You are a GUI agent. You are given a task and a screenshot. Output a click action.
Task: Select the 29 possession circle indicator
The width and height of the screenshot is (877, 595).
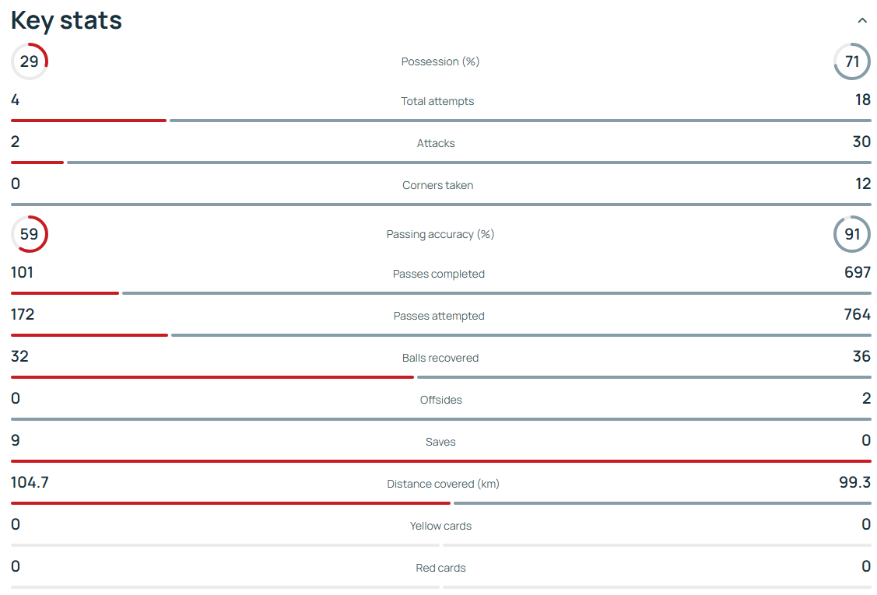(29, 61)
